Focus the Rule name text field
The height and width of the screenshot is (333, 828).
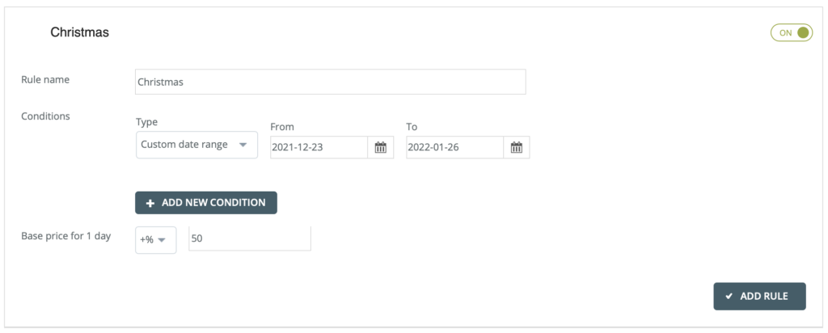330,82
